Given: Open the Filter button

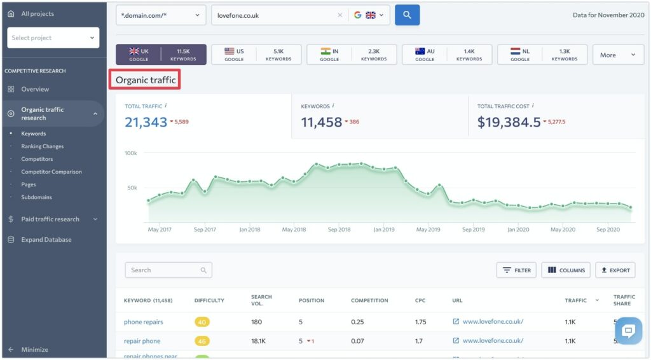Looking at the screenshot, I should click(516, 270).
